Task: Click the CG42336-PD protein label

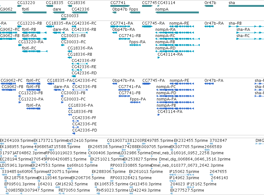Action: (x=85, y=130)
